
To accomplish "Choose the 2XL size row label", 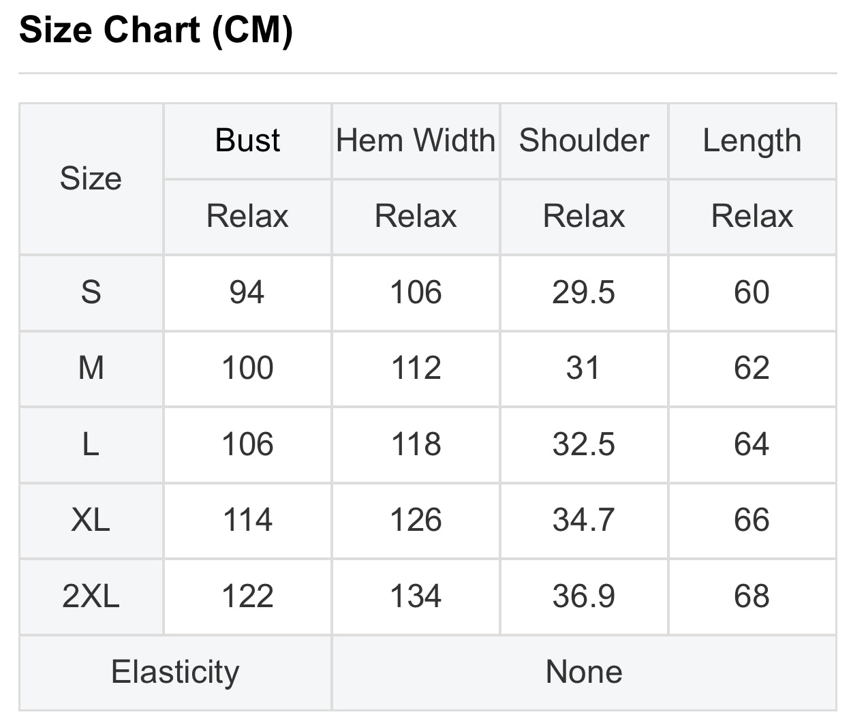I will click(91, 596).
